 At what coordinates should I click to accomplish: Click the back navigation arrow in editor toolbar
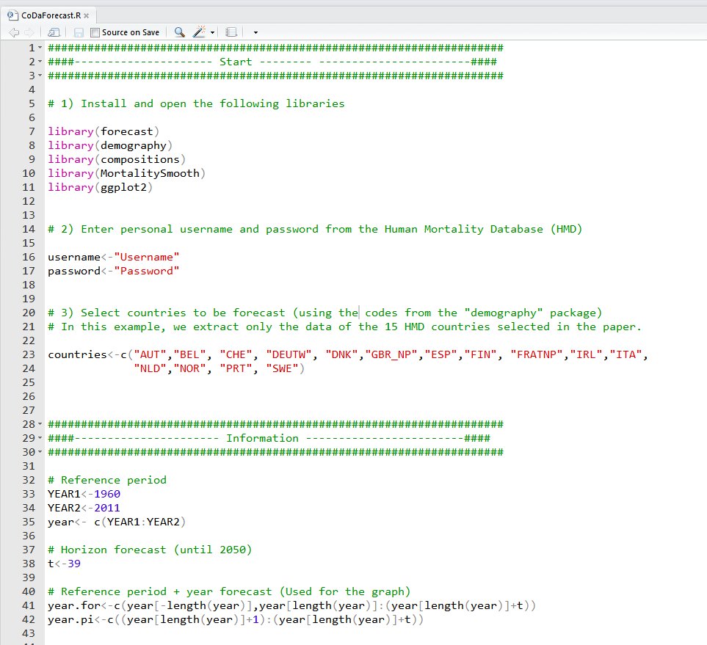pos(14,32)
